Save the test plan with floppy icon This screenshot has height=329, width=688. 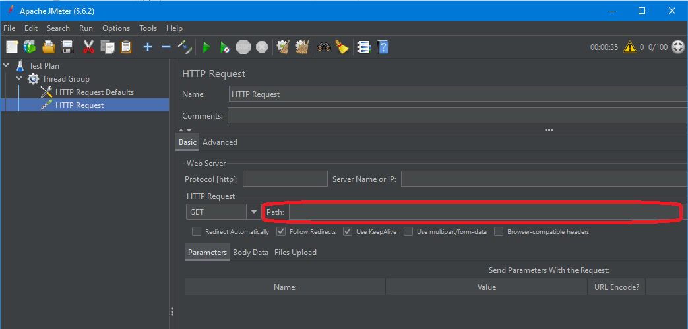pos(67,47)
